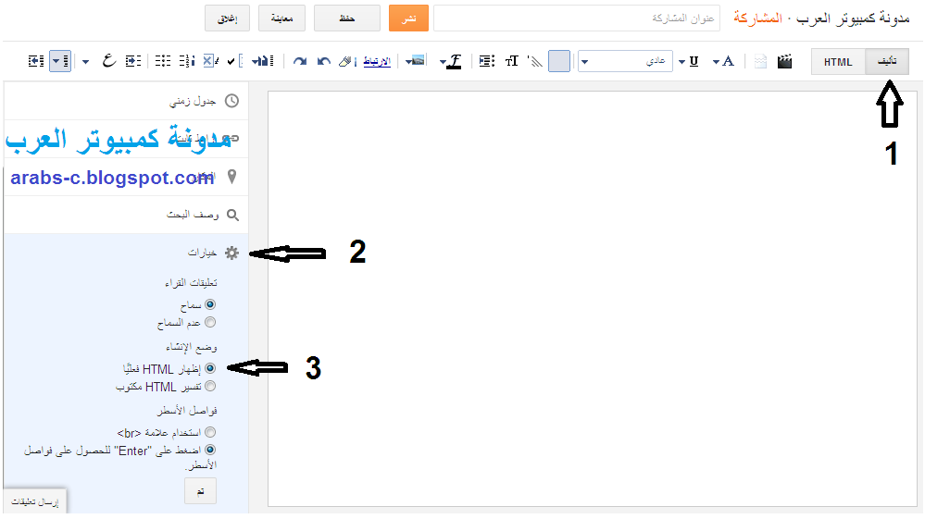This screenshot has width=925, height=519.
Task: Click inside the blank post editor area
Action: pos(593,299)
